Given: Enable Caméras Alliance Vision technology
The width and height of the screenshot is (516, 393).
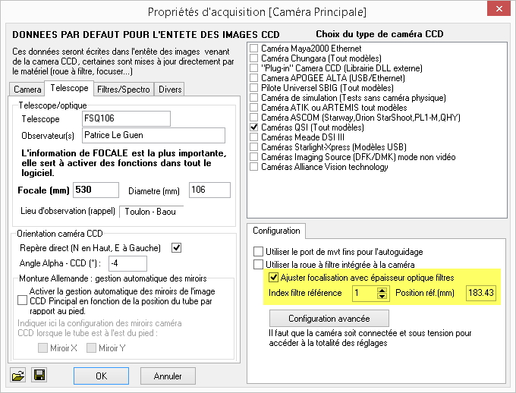Looking at the screenshot, I should pyautogui.click(x=253, y=167).
